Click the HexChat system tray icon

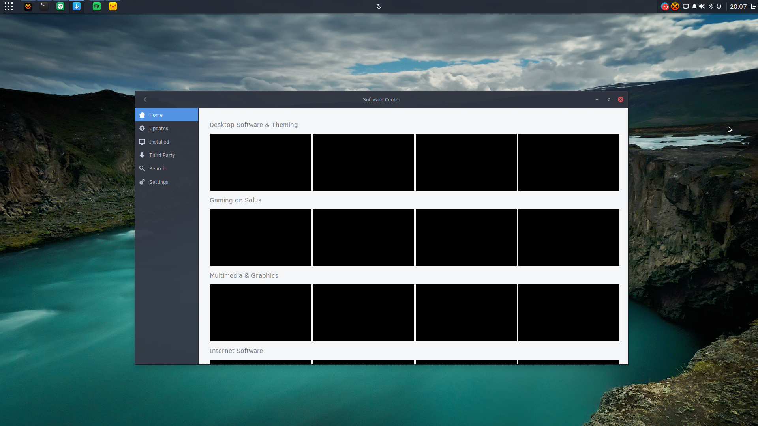[675, 6]
